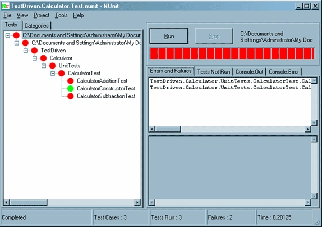Screen dimensions: 322x227
Task: Click errors list horizontal scrollbar right arrow
Action: coord(308,129)
